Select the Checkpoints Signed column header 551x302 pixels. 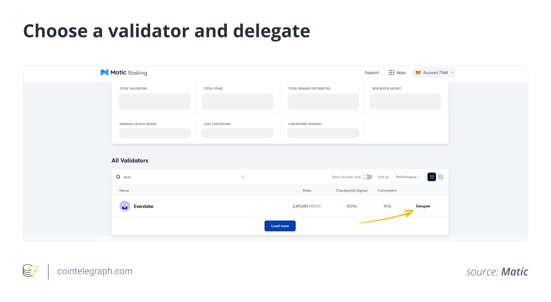click(x=351, y=190)
